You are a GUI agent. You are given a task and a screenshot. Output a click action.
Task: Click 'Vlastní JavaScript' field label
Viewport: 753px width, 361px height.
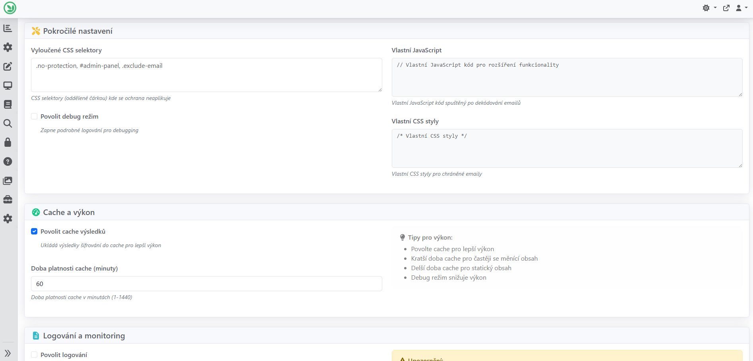[416, 50]
